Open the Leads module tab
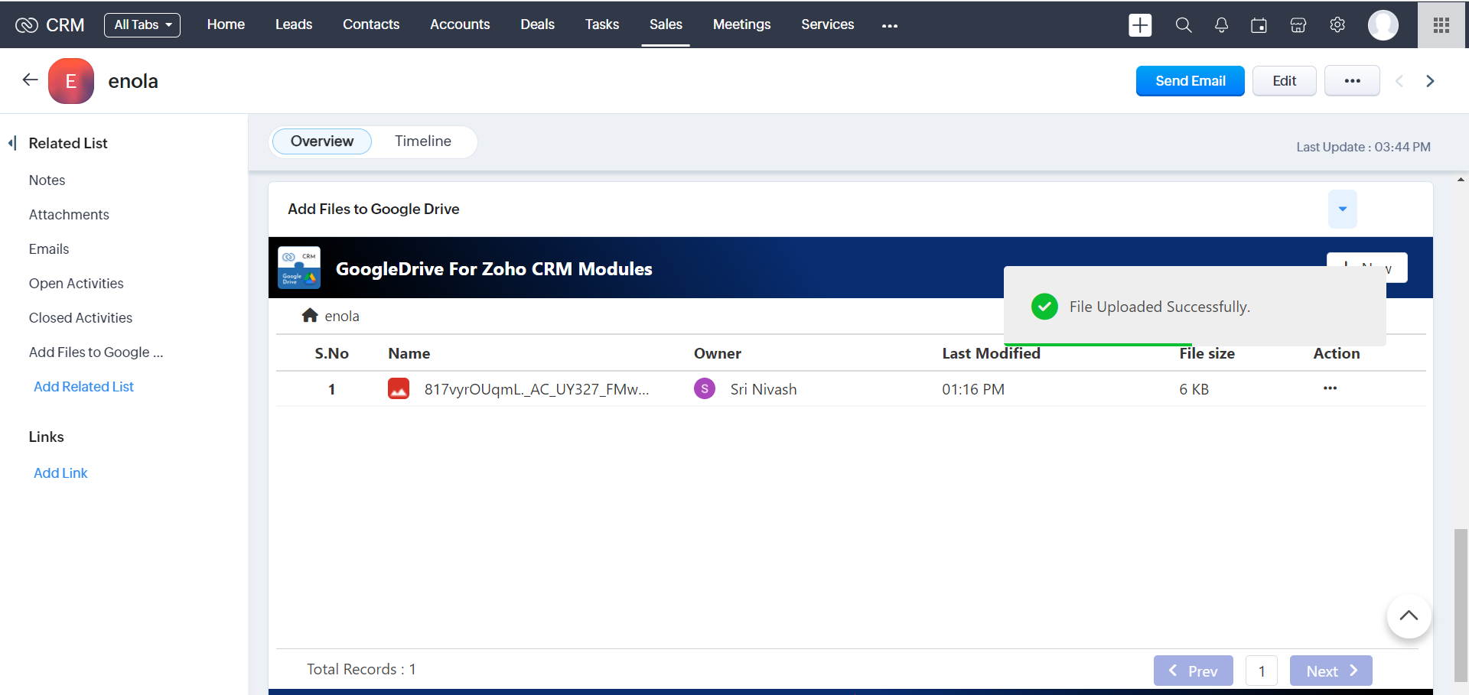 pos(293,25)
